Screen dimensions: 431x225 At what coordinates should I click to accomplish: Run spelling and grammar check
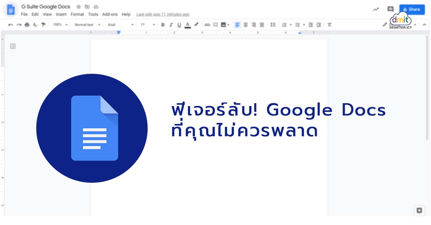click(x=35, y=25)
